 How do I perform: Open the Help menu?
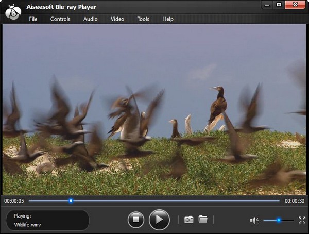[168, 19]
